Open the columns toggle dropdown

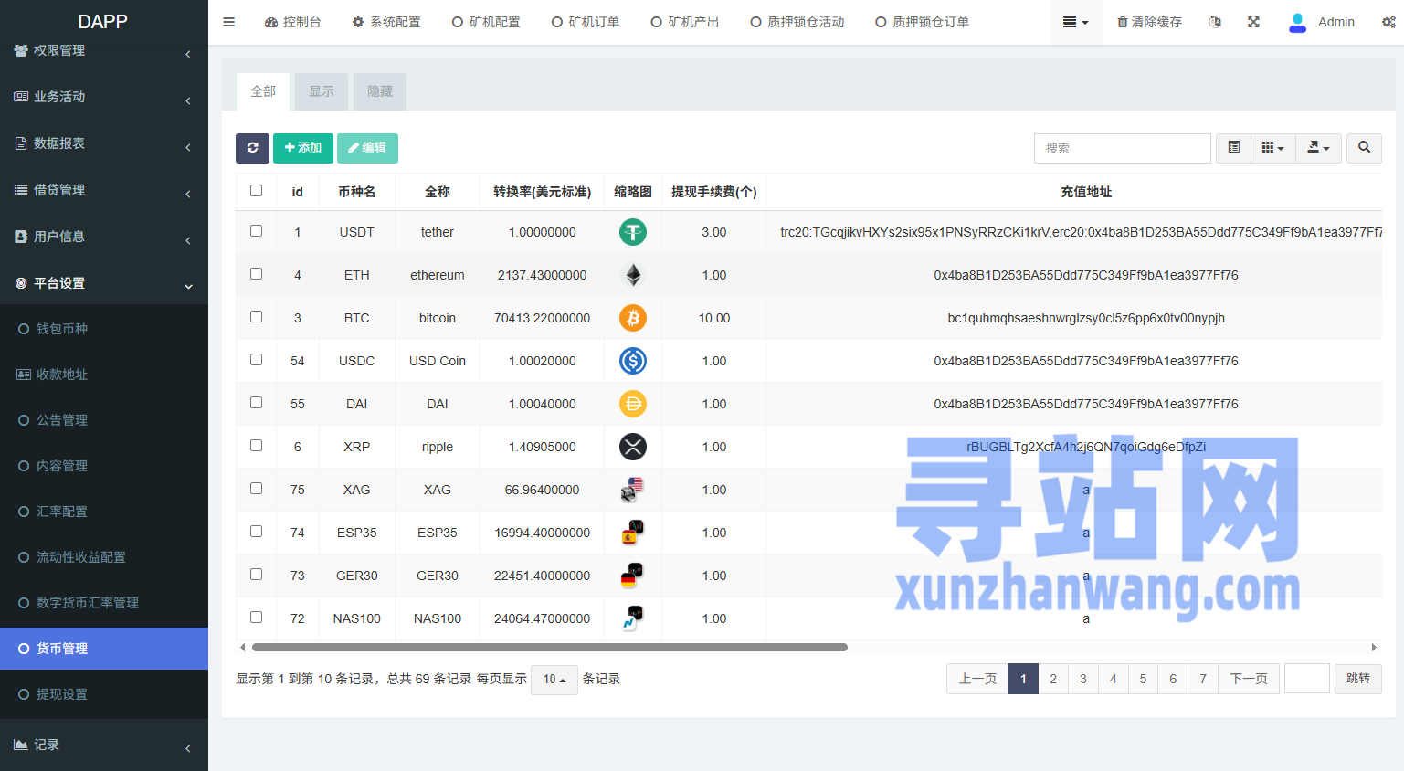pyautogui.click(x=1272, y=148)
